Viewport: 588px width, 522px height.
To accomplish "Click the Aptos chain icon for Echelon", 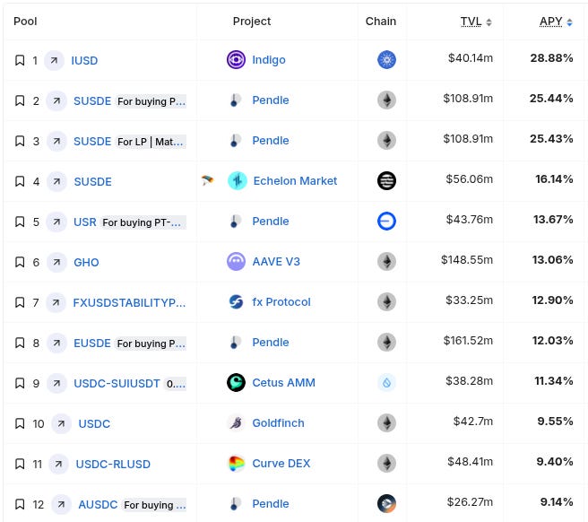I will 386,181.
